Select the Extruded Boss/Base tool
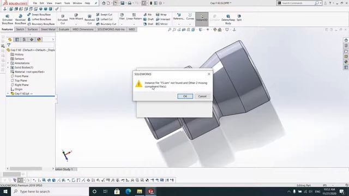This screenshot has width=349, height=196. [x=7, y=20]
